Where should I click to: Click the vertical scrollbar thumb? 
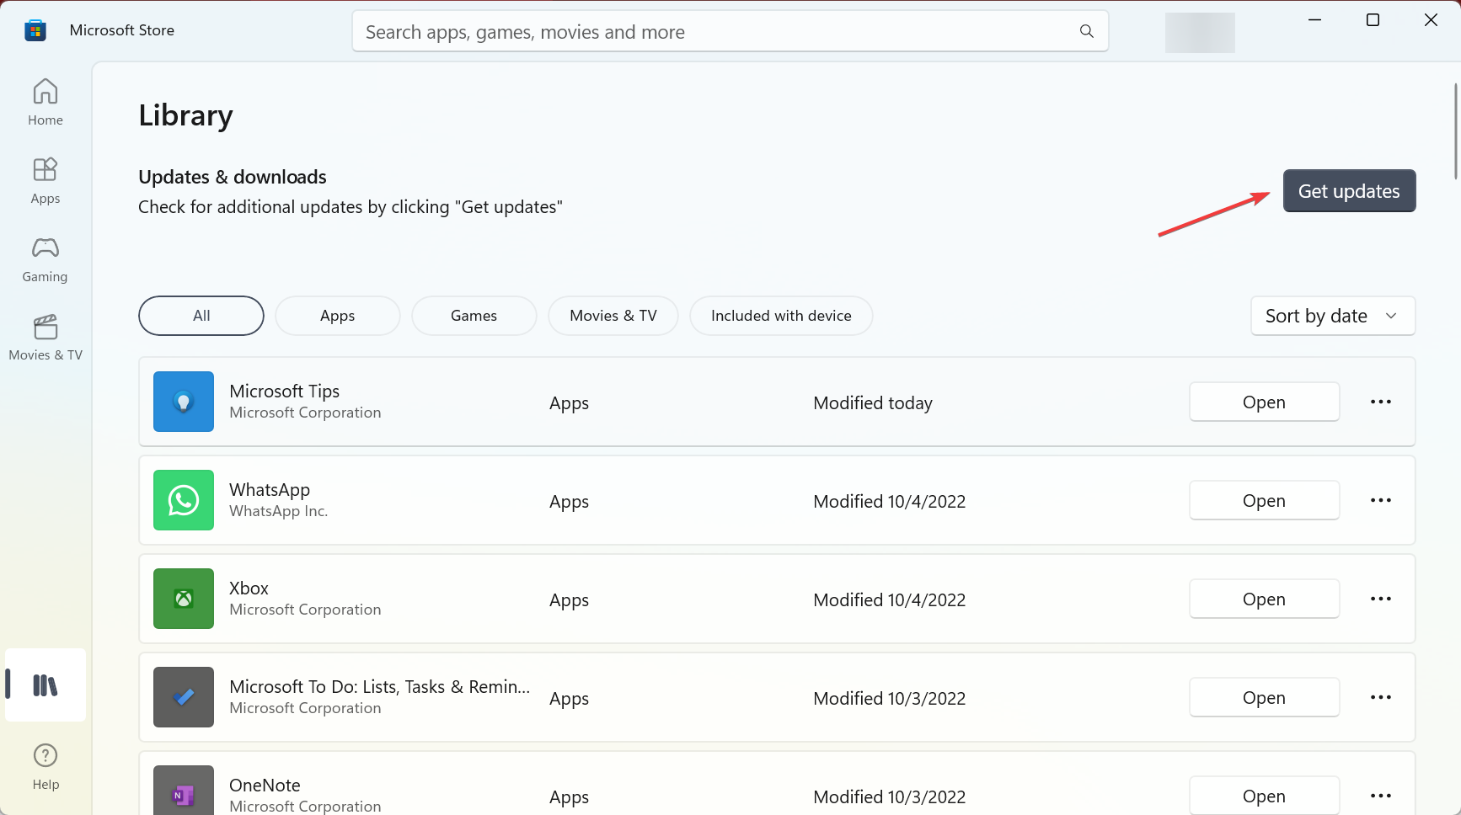pyautogui.click(x=1455, y=131)
